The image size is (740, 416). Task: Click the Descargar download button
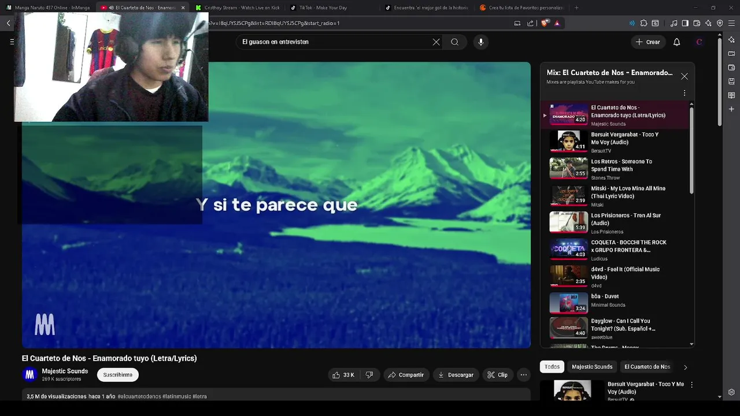(456, 375)
